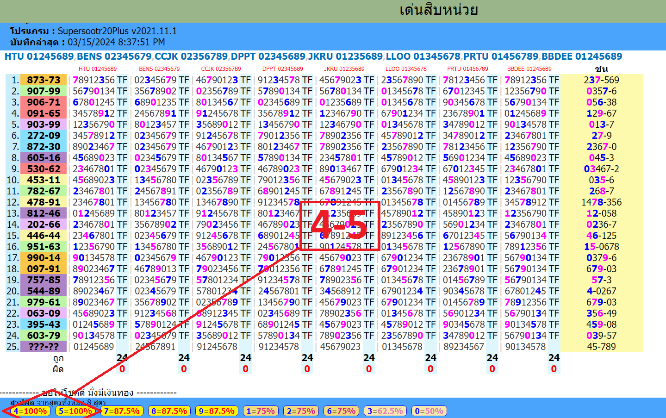The image size is (666, 418).
Task: Click row 25 prediction 45679023
Action: [340, 347]
